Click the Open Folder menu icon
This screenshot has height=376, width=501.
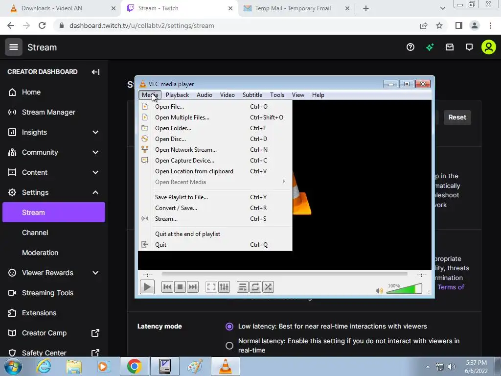pos(145,128)
